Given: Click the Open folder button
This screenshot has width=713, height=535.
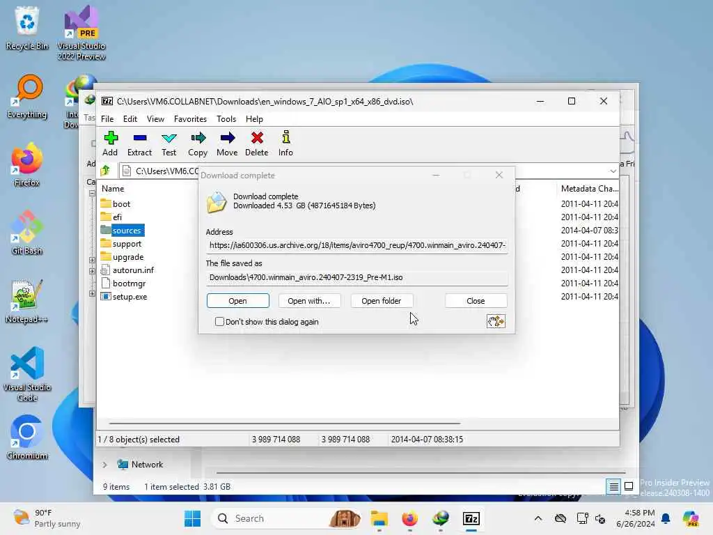Looking at the screenshot, I should pos(382,301).
